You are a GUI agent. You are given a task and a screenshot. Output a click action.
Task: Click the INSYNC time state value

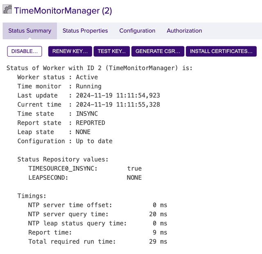point(87,114)
